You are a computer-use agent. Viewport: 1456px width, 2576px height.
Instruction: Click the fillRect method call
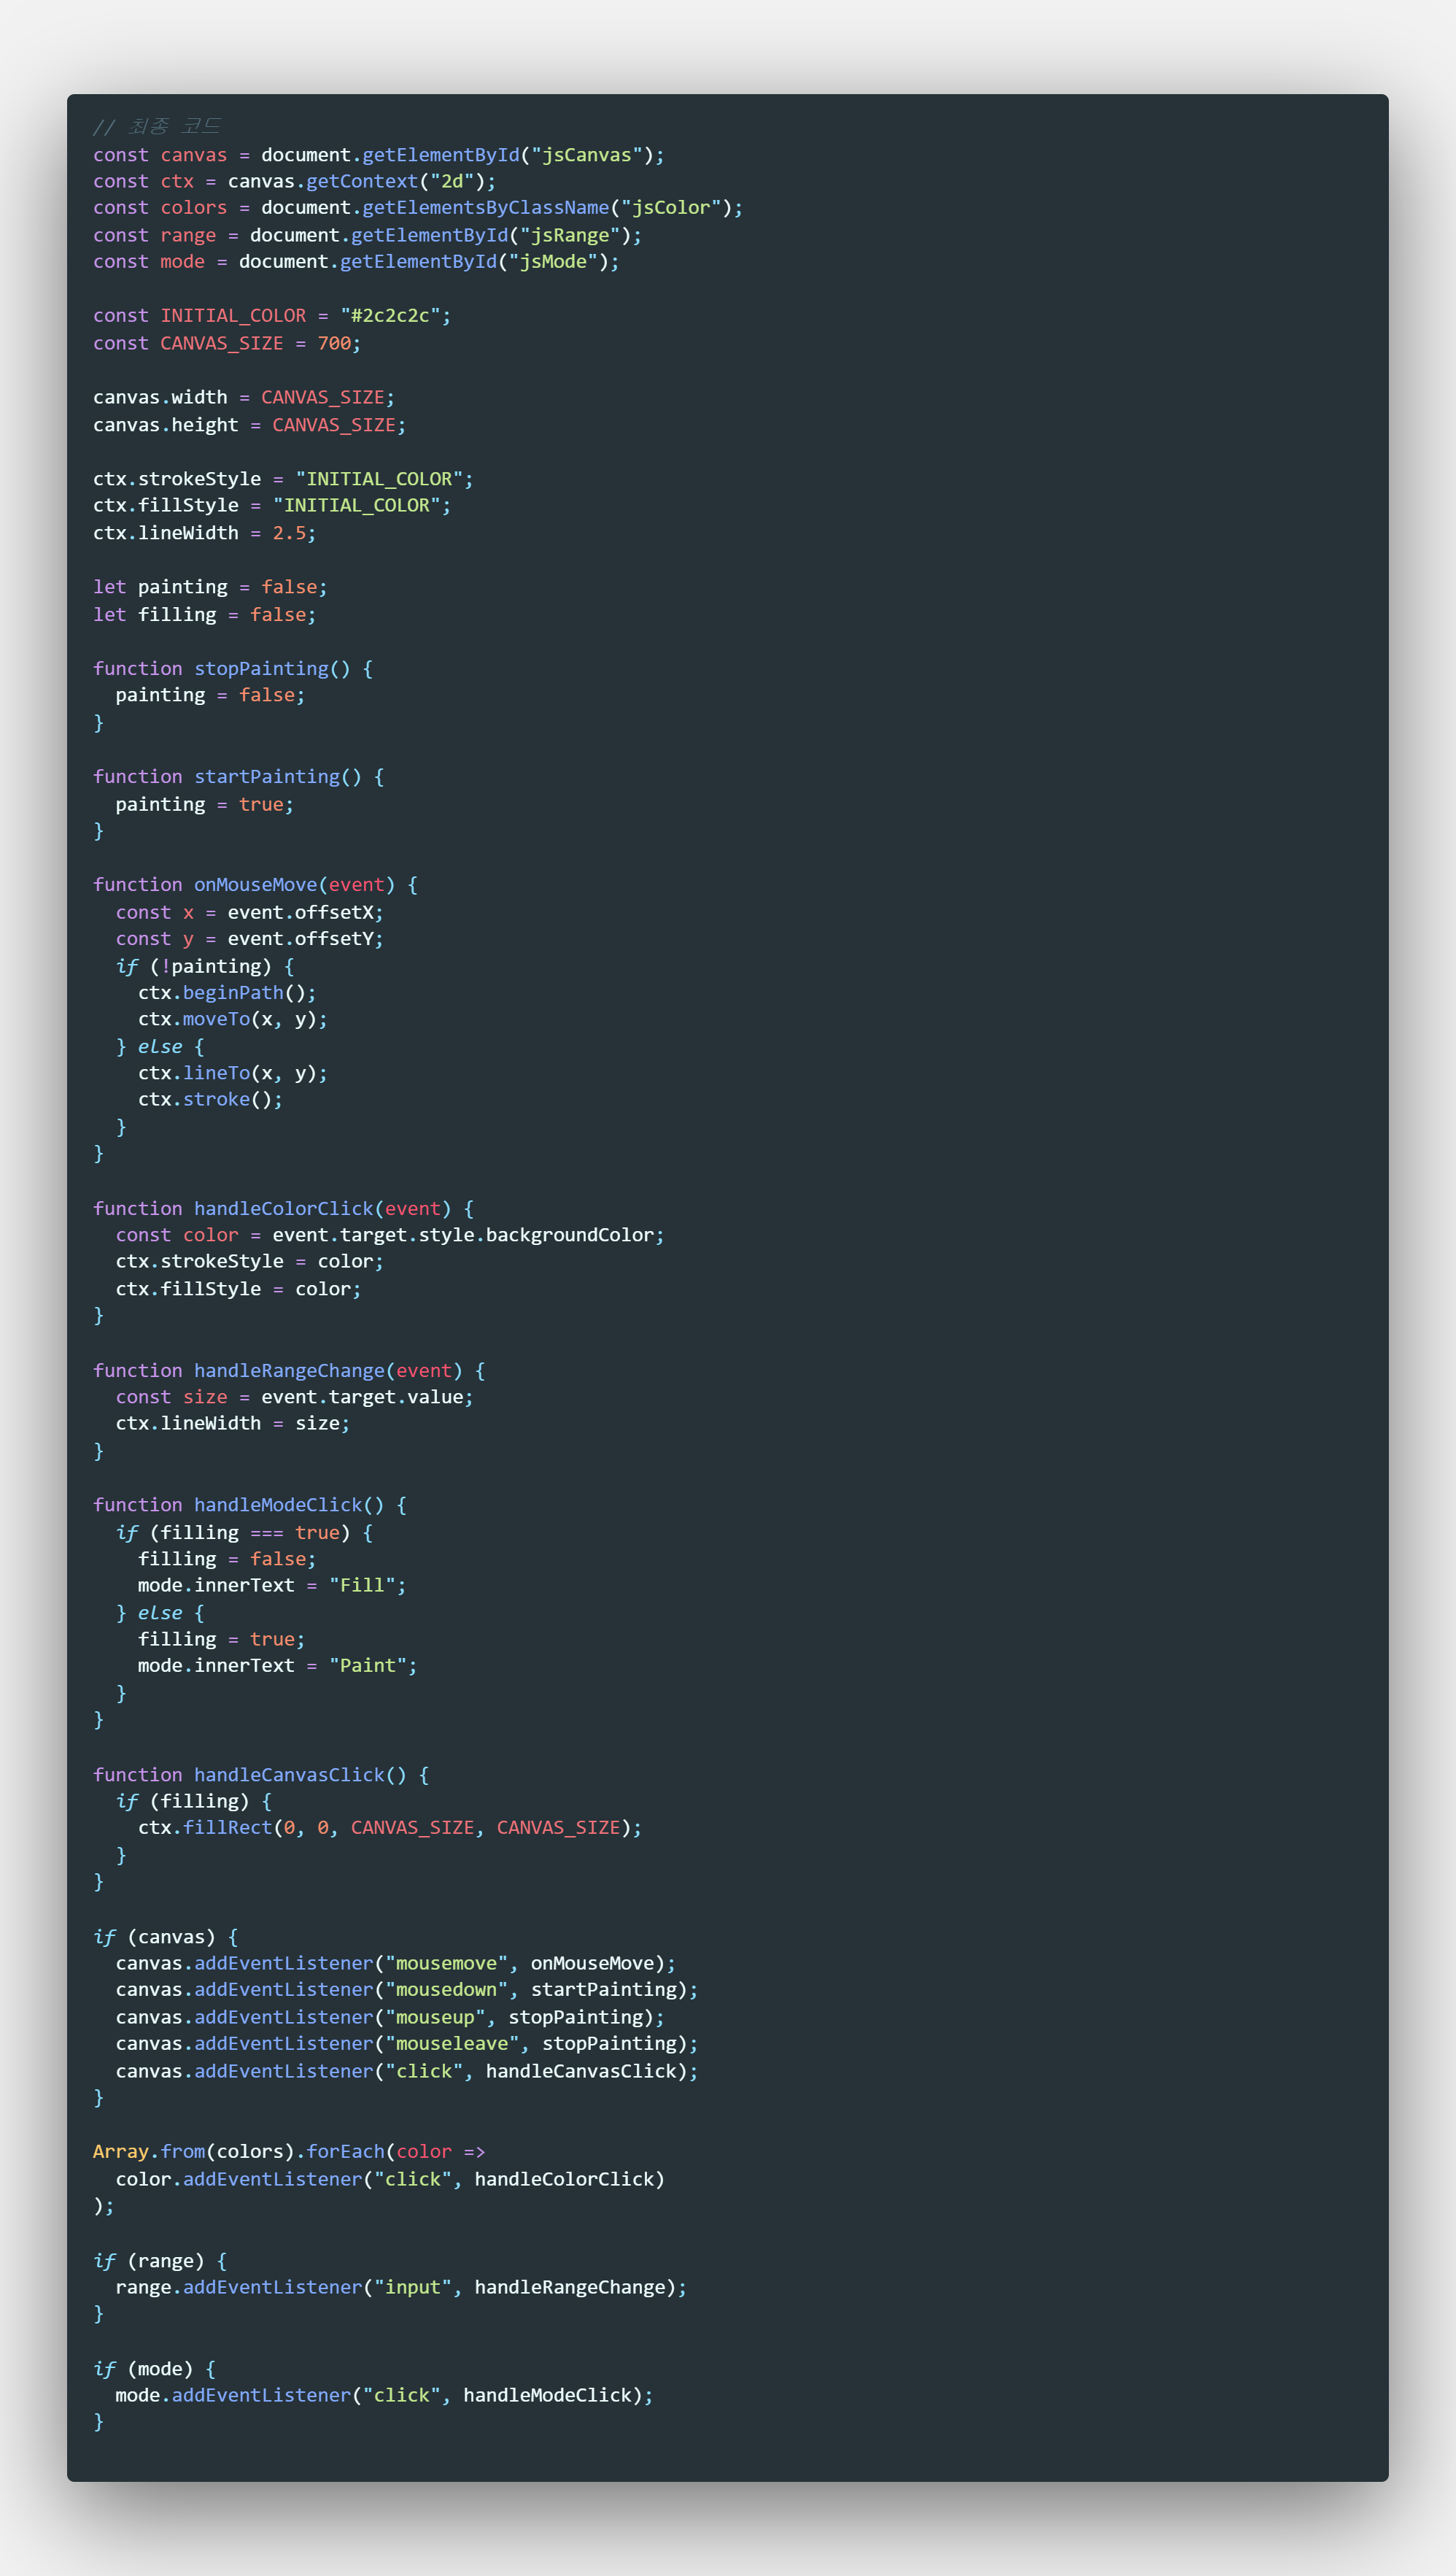[227, 1828]
